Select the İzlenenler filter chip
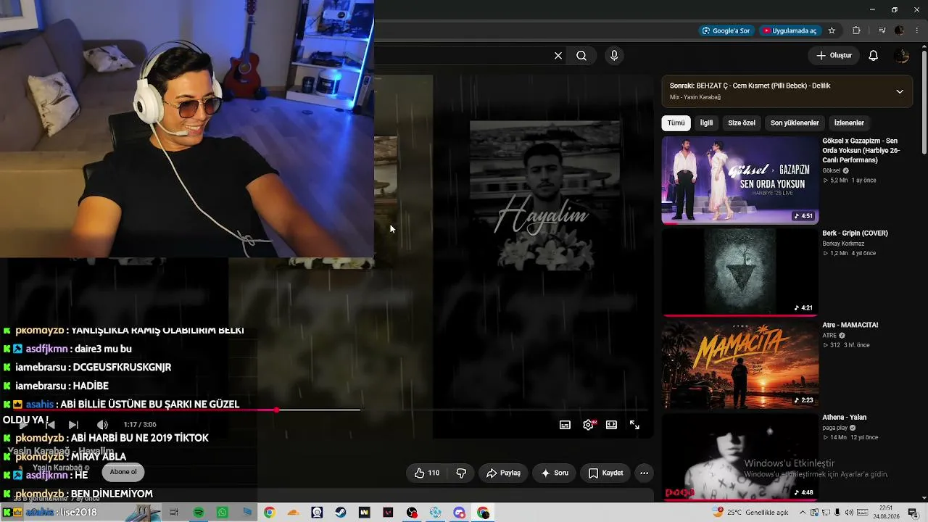The height and width of the screenshot is (522, 928). click(x=849, y=123)
